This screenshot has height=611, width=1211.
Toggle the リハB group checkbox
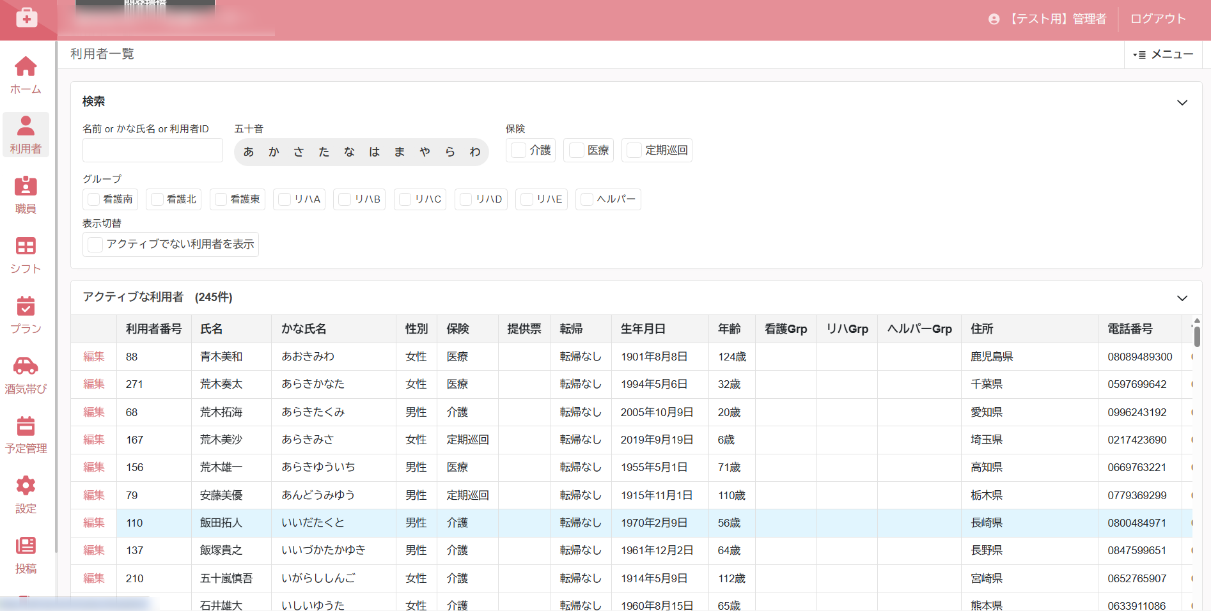[345, 199]
